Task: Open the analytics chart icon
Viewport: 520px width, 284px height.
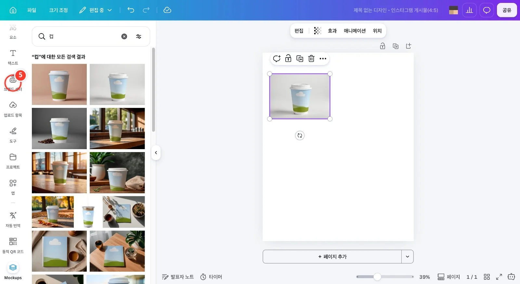Action: coord(469,10)
